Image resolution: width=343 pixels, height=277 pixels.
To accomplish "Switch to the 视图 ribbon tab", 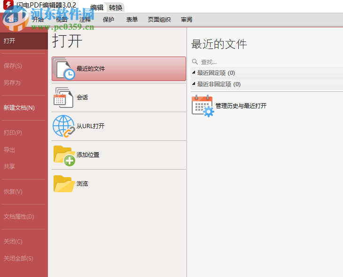I will [62, 19].
